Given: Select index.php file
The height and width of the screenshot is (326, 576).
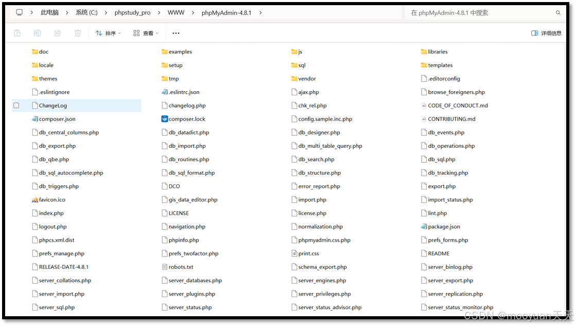Looking at the screenshot, I should point(48,213).
